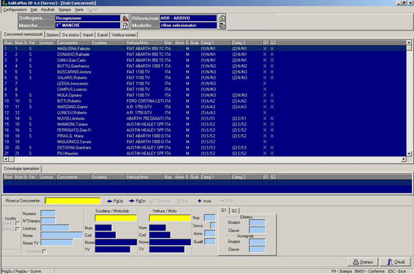Click the Stampa print button
Screen dimensions: 414x274
coord(363,262)
